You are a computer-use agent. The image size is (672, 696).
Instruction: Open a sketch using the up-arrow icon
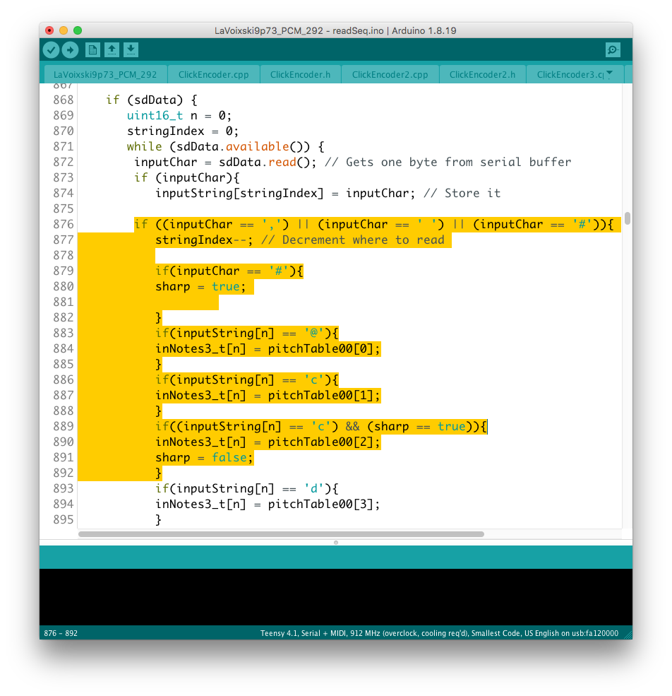tap(112, 49)
